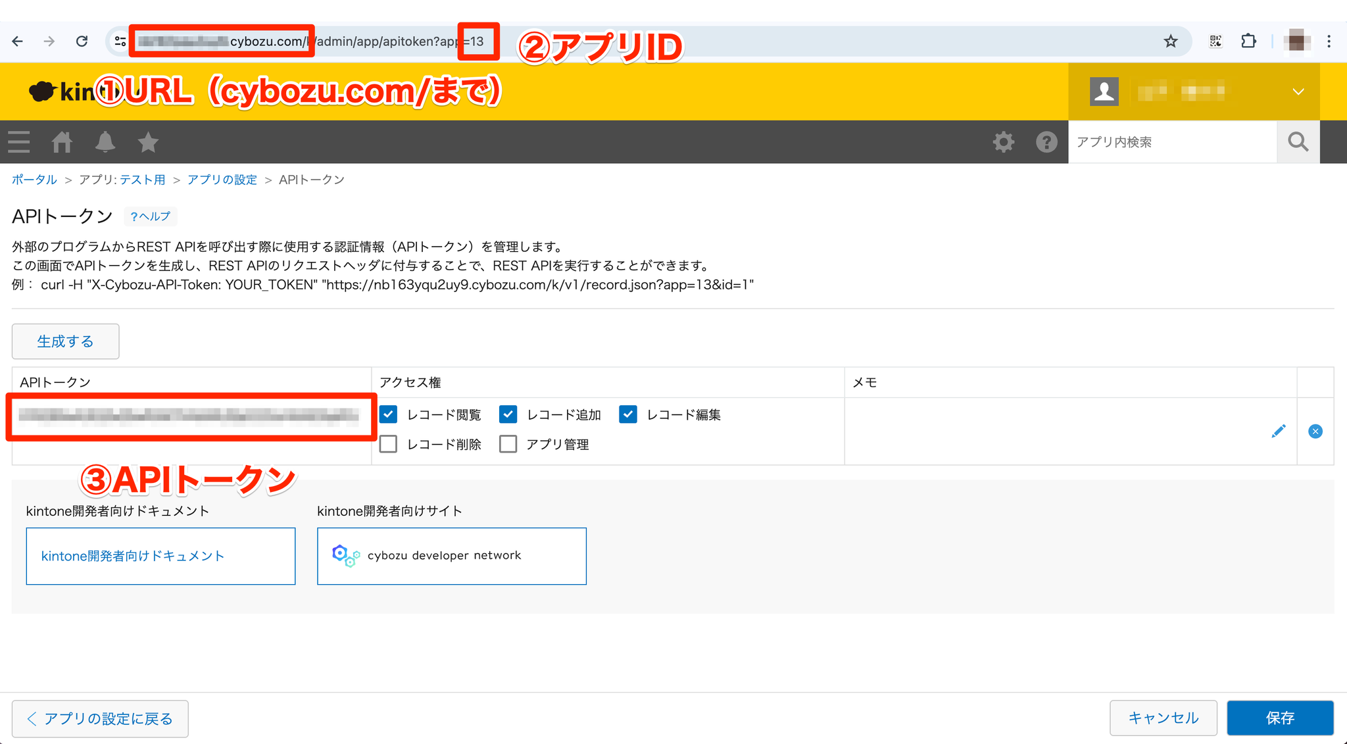Focus the アプリ内検索 search field
1347x744 pixels.
[x=1172, y=142]
